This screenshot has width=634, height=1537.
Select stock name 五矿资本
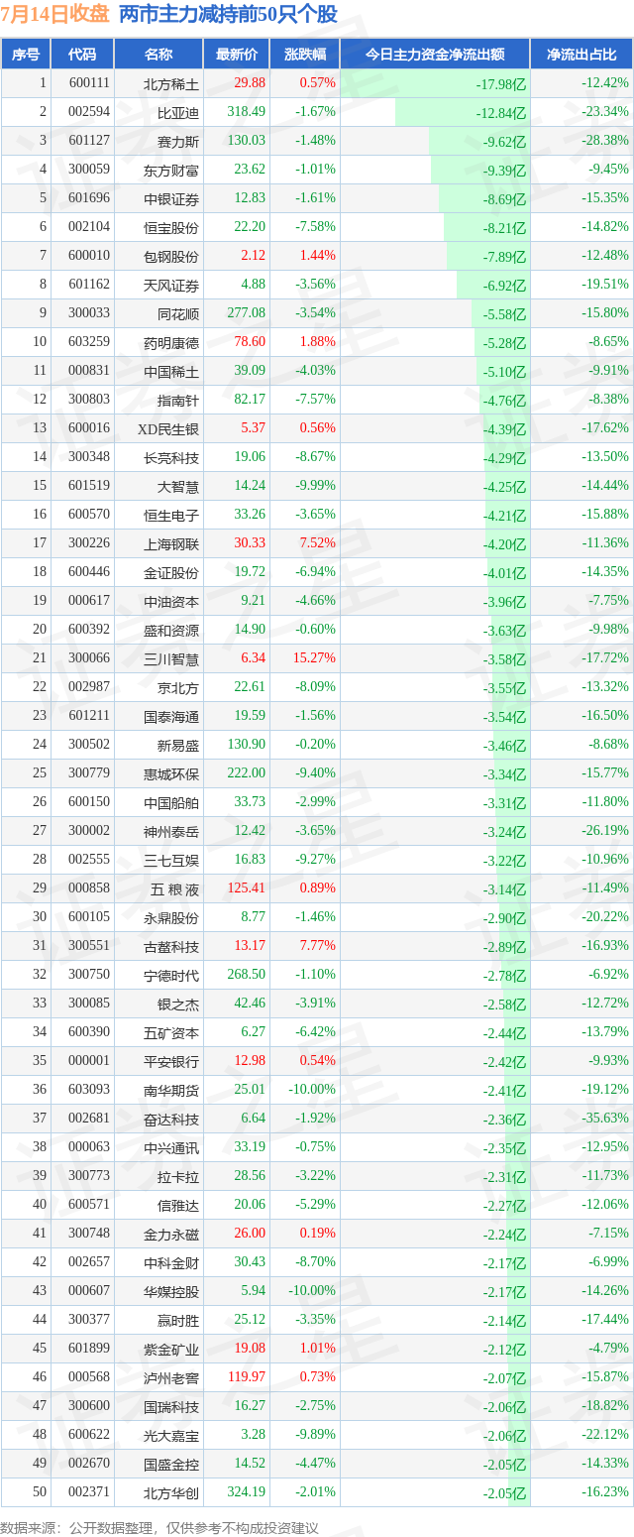(x=171, y=1032)
